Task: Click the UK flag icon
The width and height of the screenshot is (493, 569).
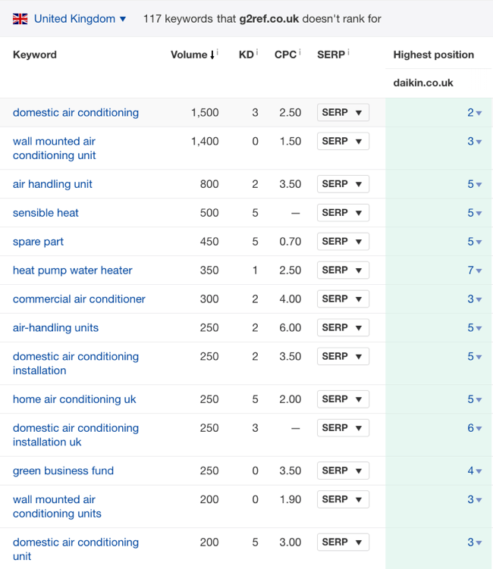Action: [x=20, y=18]
